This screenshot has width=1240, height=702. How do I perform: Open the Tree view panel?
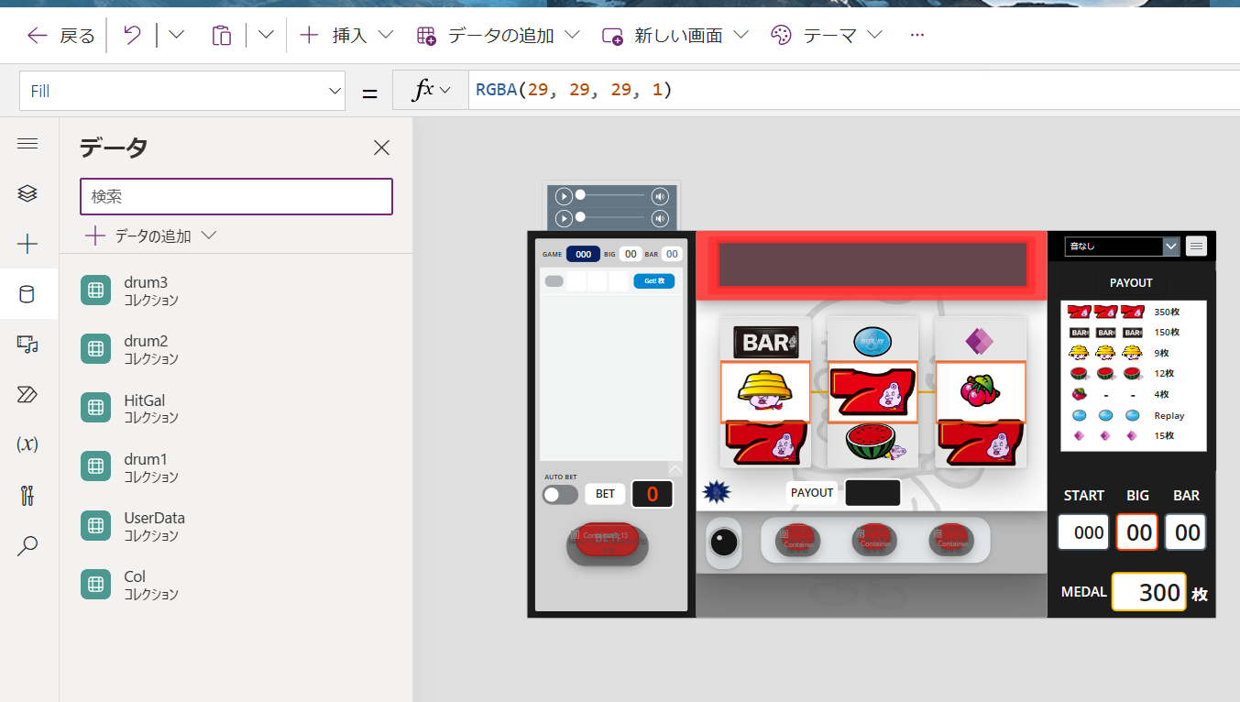point(27,192)
